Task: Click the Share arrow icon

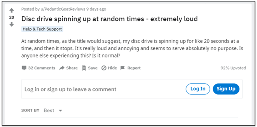Action: [62, 68]
